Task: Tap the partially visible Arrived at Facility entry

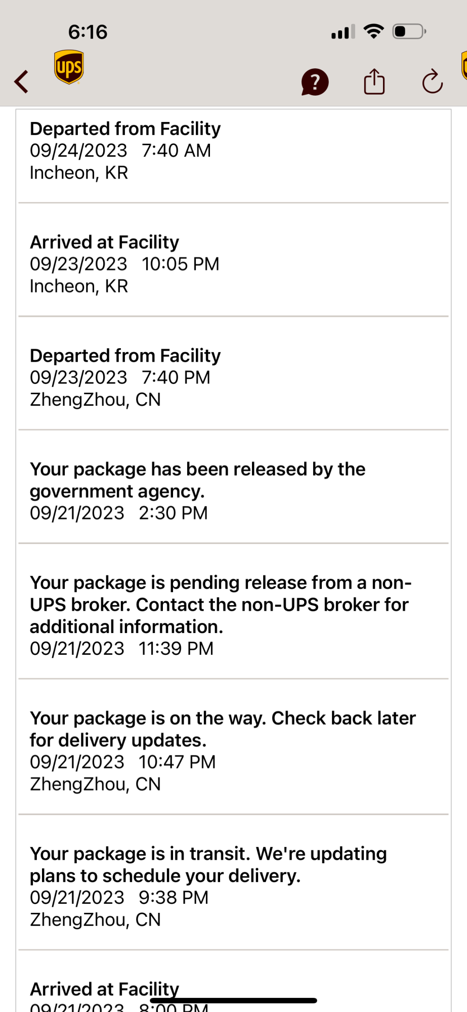Action: tap(234, 982)
